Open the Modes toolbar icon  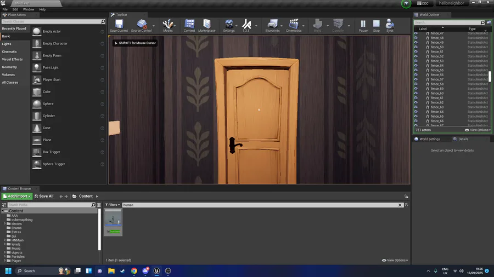[167, 24]
